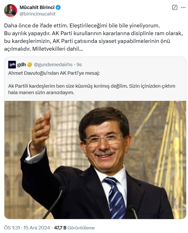Open the three-dot more options menu

click(183, 7)
